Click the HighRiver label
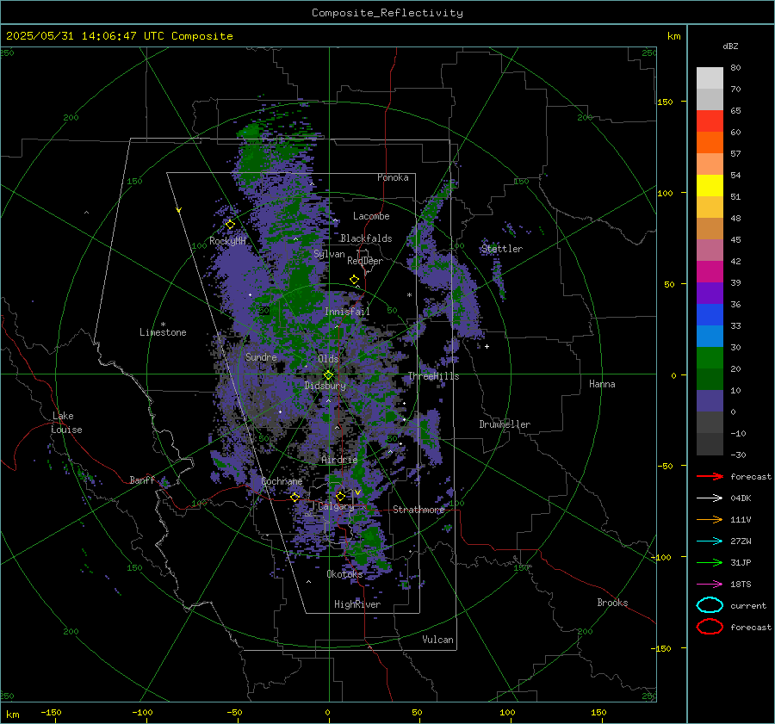775x724 pixels. (x=357, y=604)
